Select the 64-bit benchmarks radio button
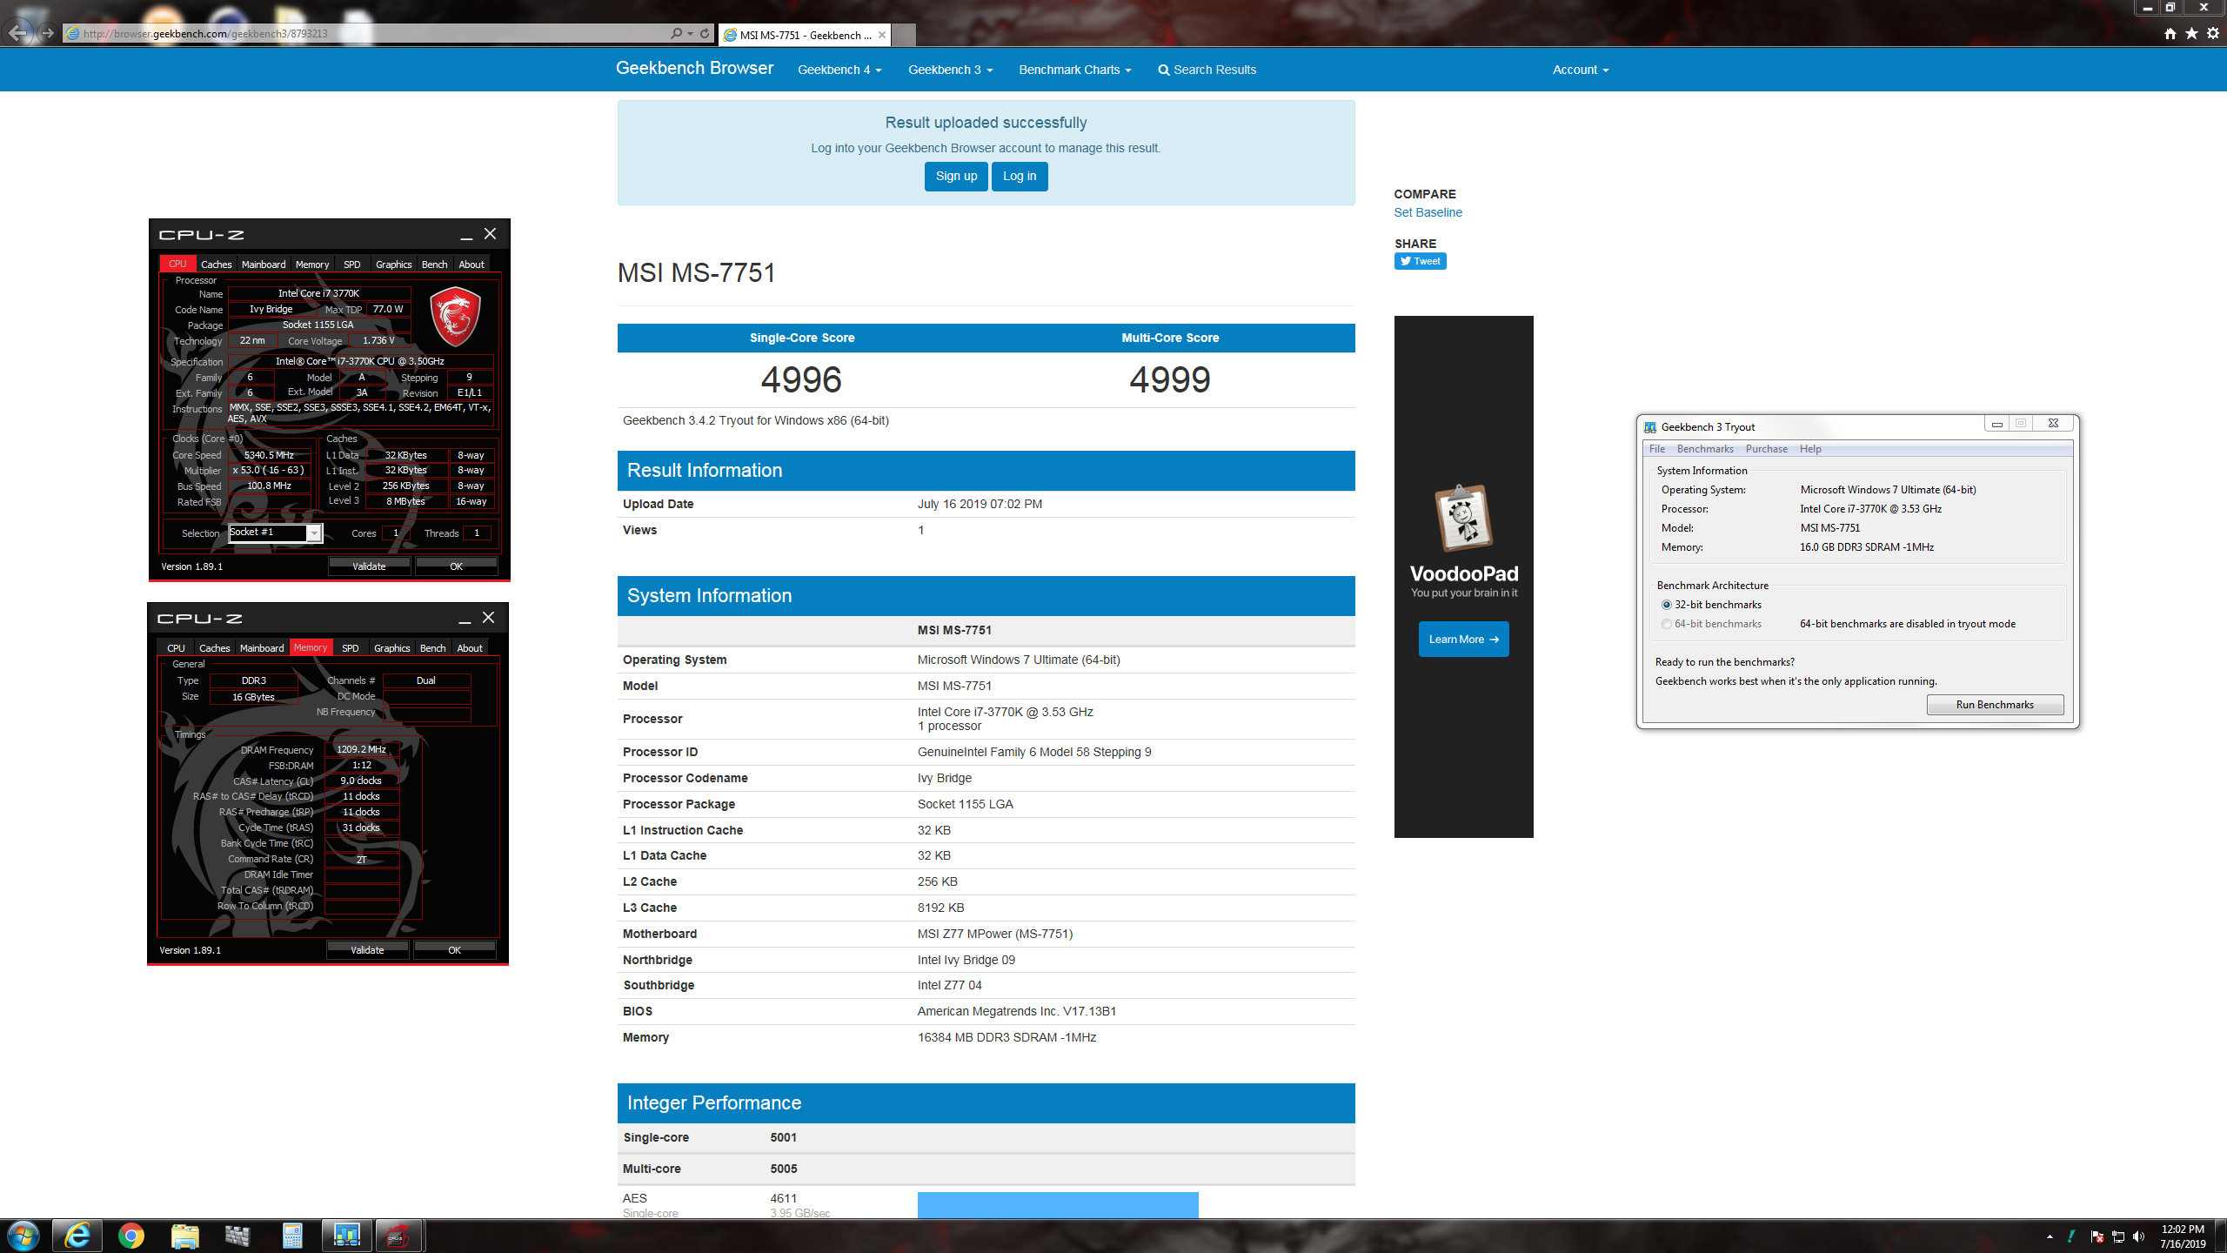The image size is (2227, 1253). pyautogui.click(x=1667, y=624)
